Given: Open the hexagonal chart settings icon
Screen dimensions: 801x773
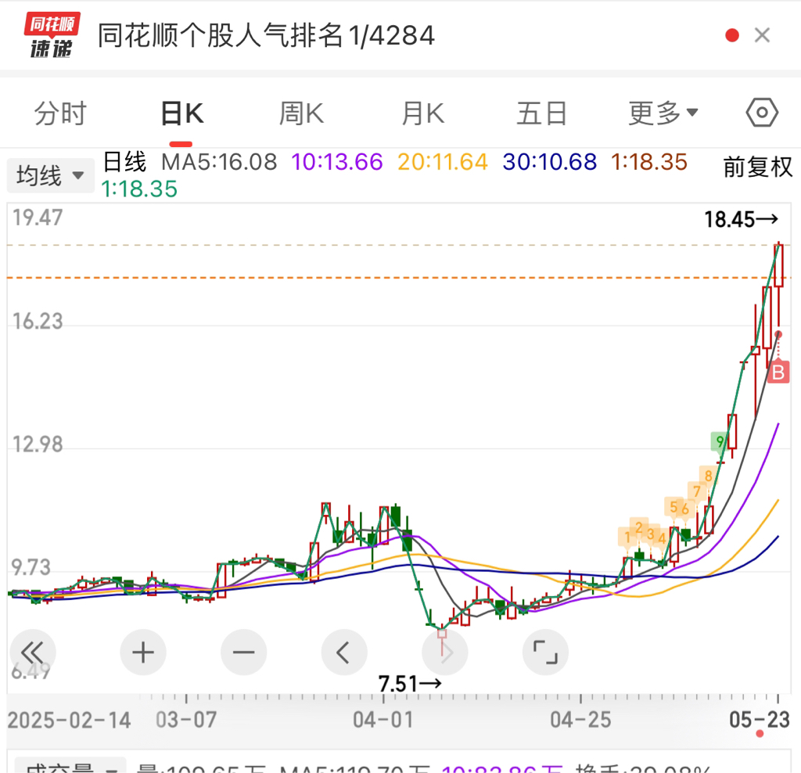Looking at the screenshot, I should click(x=762, y=113).
